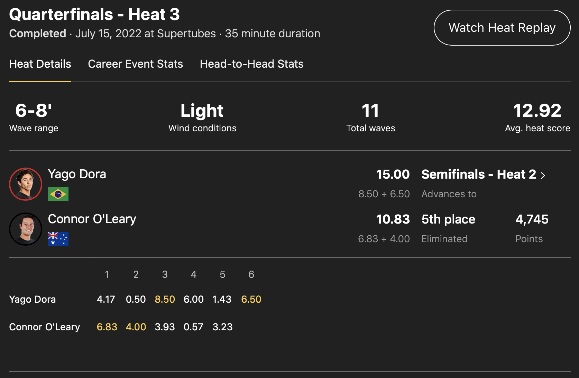Screen dimensions: 579x378
Task: Click Yago Dora's 6.50 sixth wave score
Action: click(251, 299)
